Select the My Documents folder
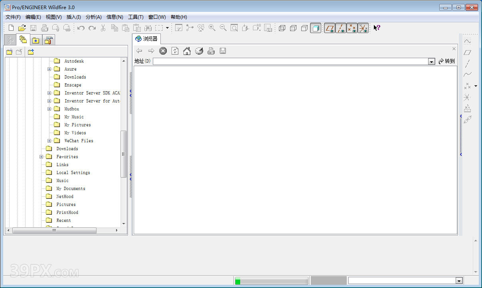The height and width of the screenshot is (288, 482). click(71, 188)
